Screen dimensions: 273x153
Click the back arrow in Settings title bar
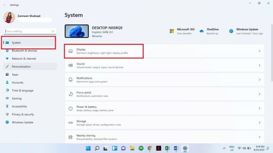coord(4,5)
